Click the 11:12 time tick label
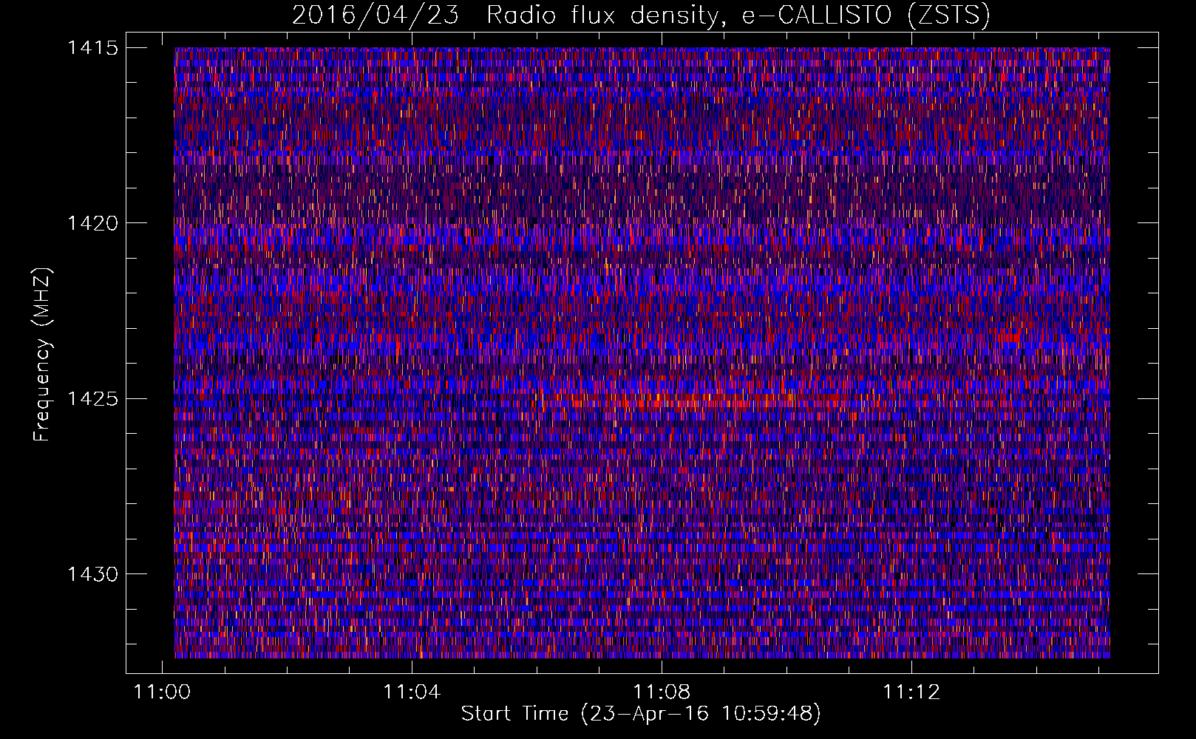Image resolution: width=1196 pixels, height=739 pixels. point(911,692)
